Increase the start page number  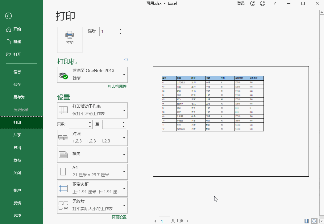pyautogui.click(x=90, y=122)
